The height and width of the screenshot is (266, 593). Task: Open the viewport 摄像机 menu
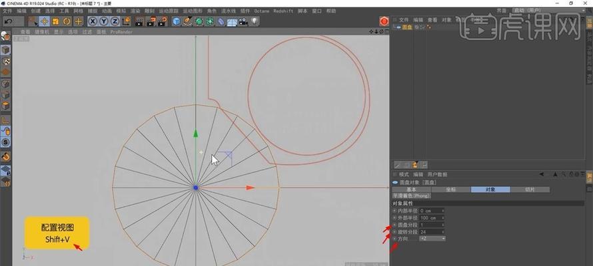tap(42, 32)
